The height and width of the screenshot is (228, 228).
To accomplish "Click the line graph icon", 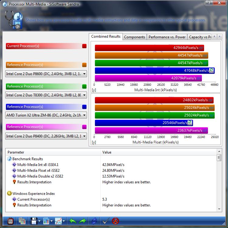I will tap(58, 221).
